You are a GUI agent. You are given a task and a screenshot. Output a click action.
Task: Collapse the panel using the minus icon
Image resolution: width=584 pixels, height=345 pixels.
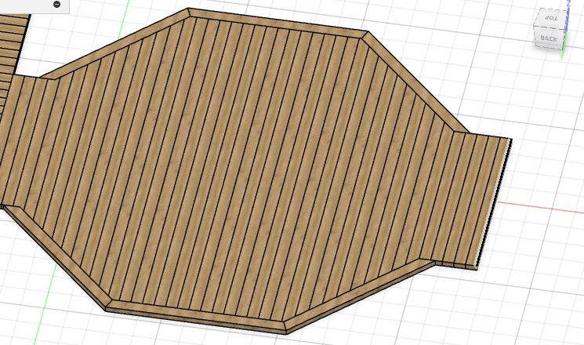point(56,4)
